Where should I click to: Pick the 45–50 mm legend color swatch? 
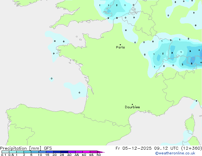(94, 152)
